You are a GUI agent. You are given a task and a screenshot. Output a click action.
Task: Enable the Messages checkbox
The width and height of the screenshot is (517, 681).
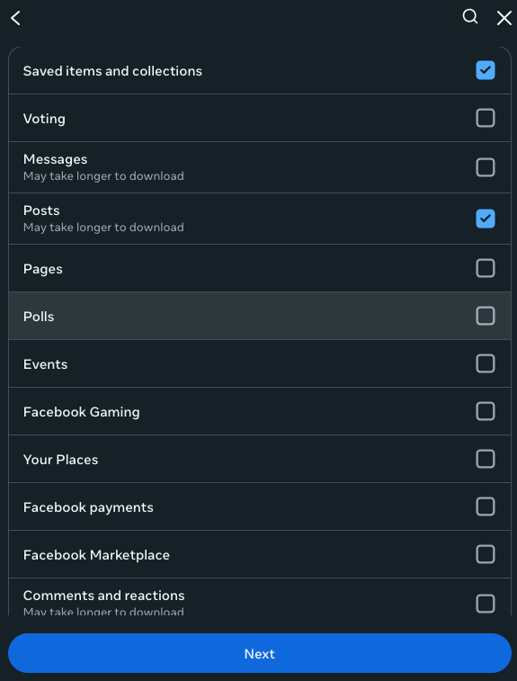486,167
